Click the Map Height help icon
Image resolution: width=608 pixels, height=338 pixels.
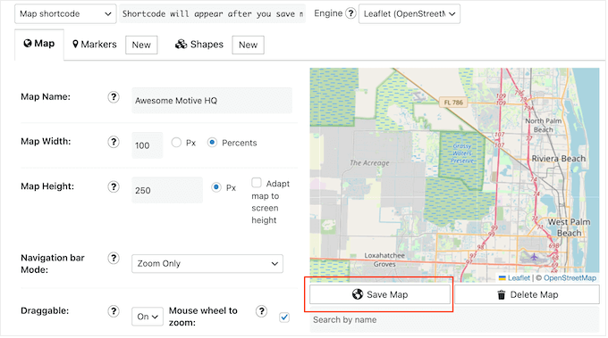(114, 187)
